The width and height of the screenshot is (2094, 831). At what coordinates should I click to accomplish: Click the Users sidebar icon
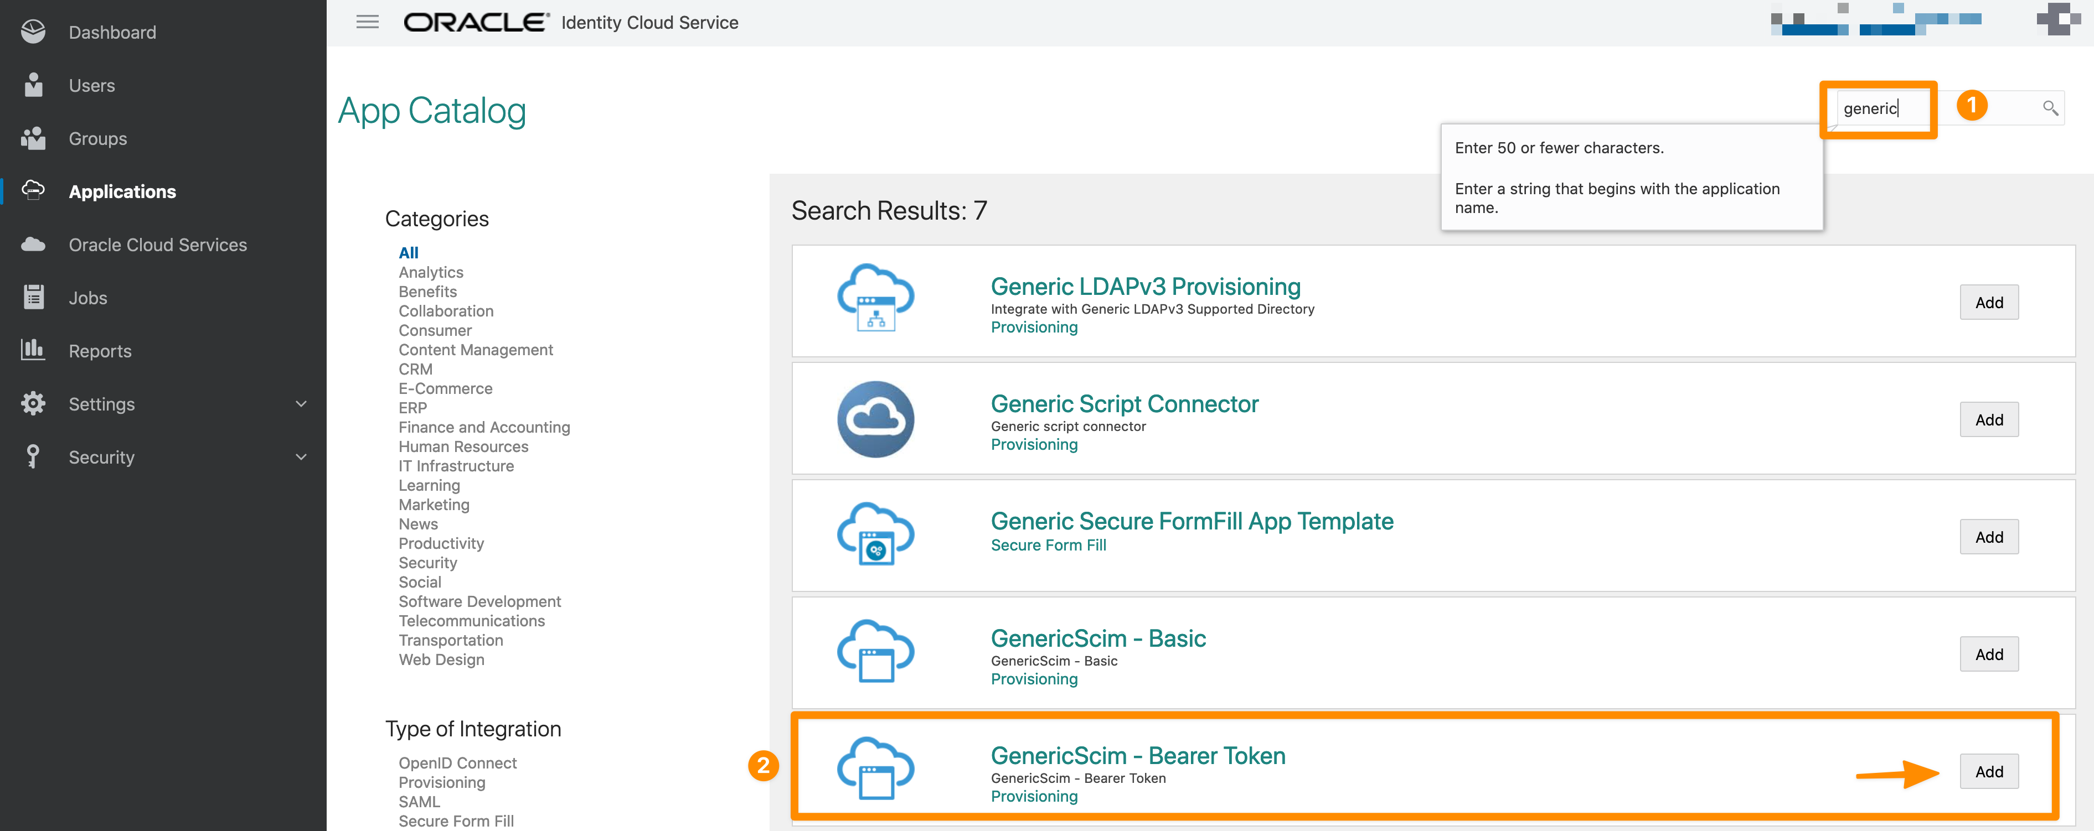point(33,85)
